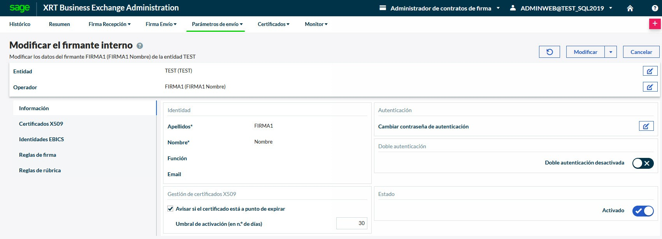Click the reset circular arrow button
Image resolution: width=662 pixels, height=239 pixels.
tap(549, 52)
